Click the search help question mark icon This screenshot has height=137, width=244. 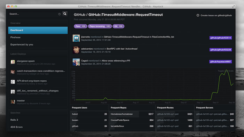pyautogui.click(x=59, y=14)
